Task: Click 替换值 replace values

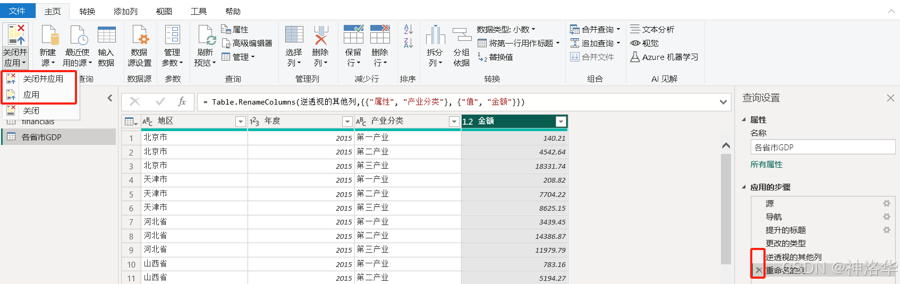Action: (x=495, y=57)
